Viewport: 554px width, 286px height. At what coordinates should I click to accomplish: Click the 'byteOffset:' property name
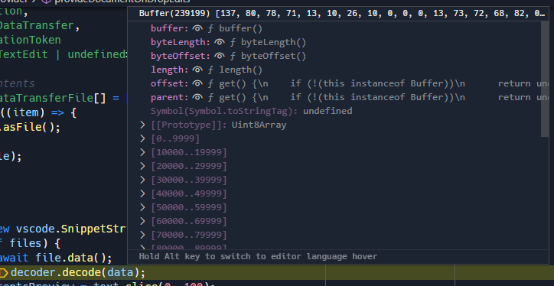181,56
